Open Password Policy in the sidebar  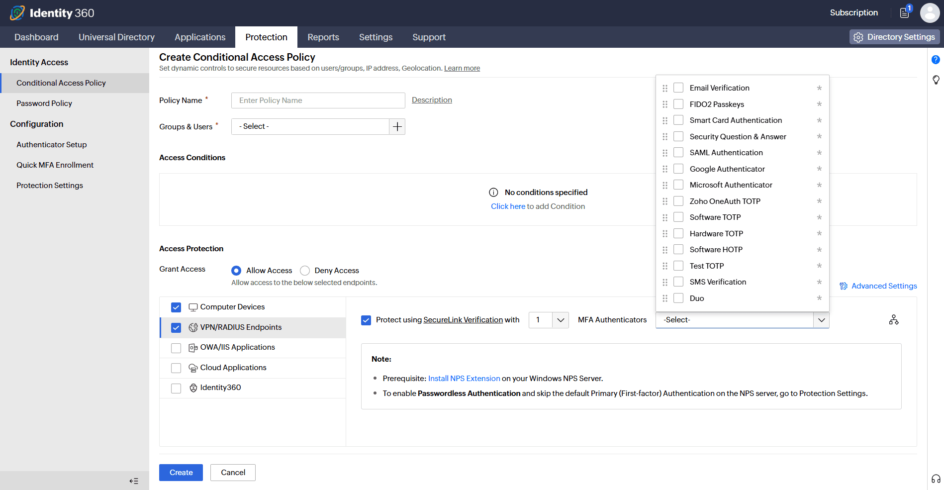(44, 103)
